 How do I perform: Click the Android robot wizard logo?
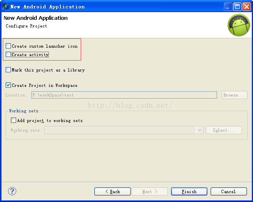tap(239, 25)
